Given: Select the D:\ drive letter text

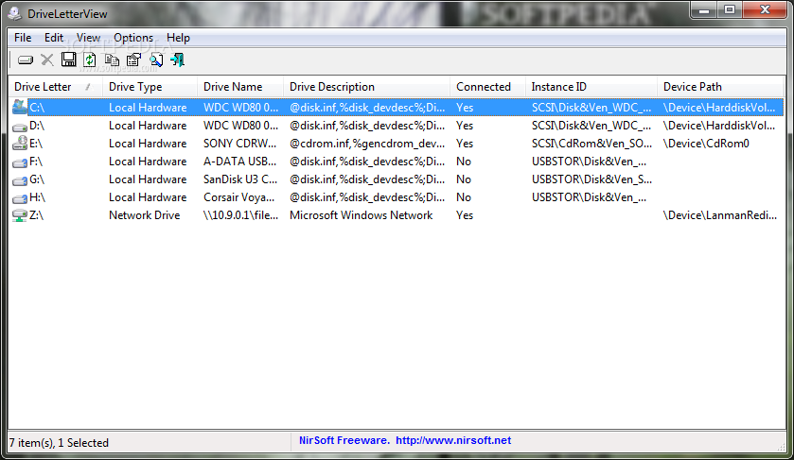Looking at the screenshot, I should [37, 126].
